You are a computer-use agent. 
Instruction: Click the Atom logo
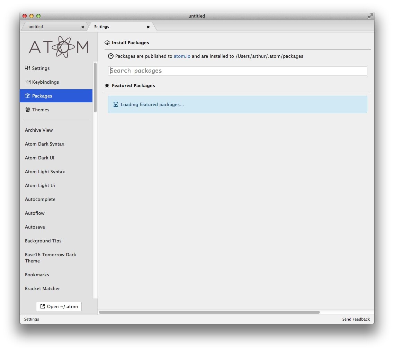(59, 47)
